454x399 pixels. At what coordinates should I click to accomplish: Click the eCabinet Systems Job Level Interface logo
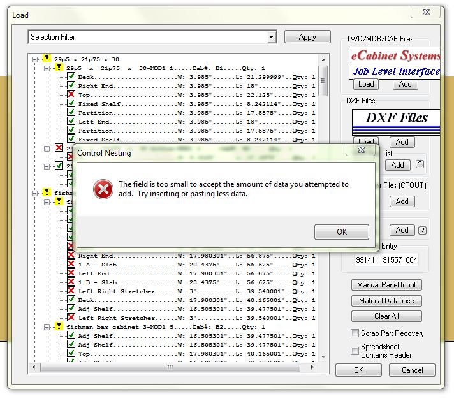pos(395,62)
